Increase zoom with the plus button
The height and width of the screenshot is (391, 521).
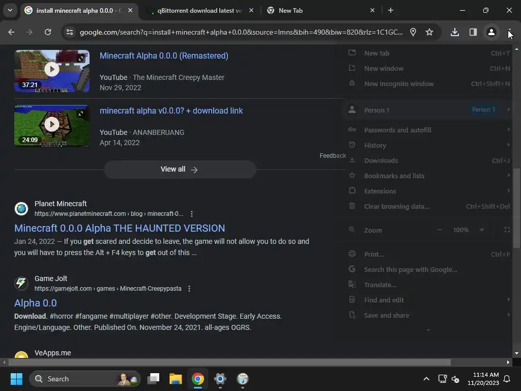coord(482,230)
